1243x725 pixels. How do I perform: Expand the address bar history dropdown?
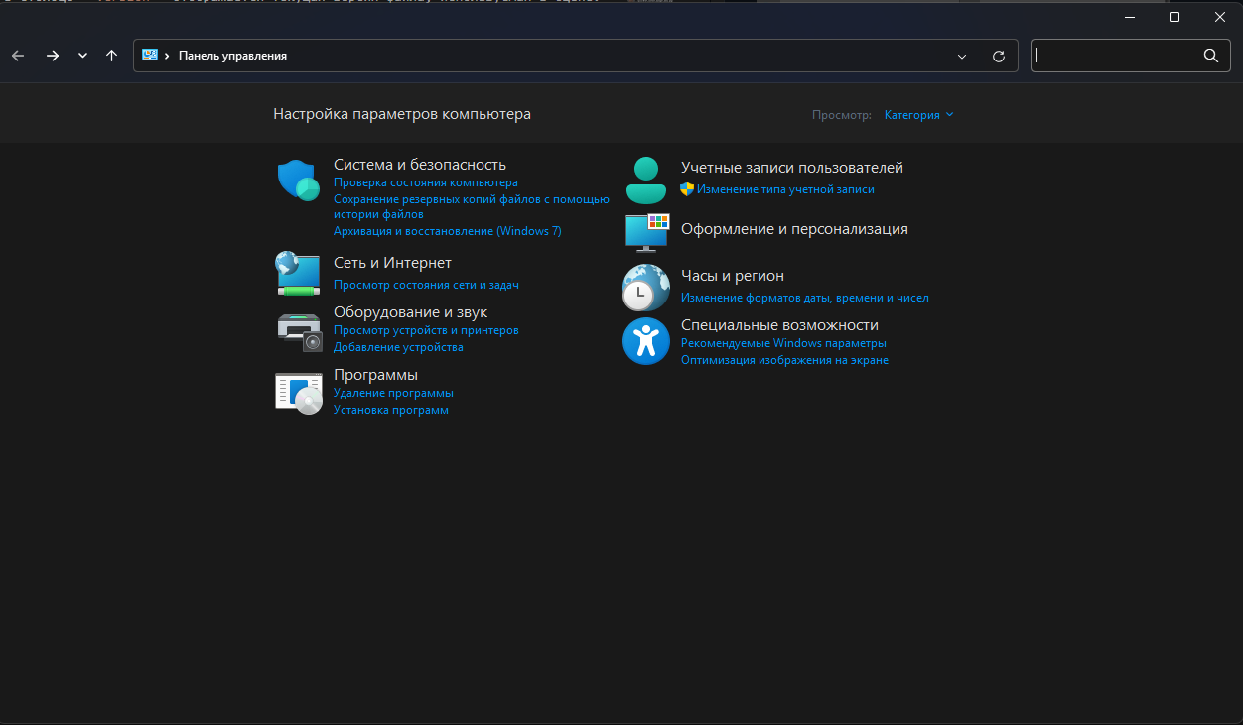point(961,57)
